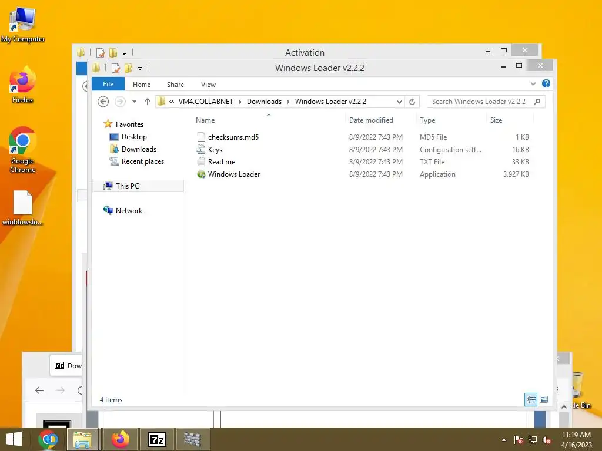Click Downloads in the address breadcrumb
Viewport: 602px width, 451px height.
coord(264,102)
